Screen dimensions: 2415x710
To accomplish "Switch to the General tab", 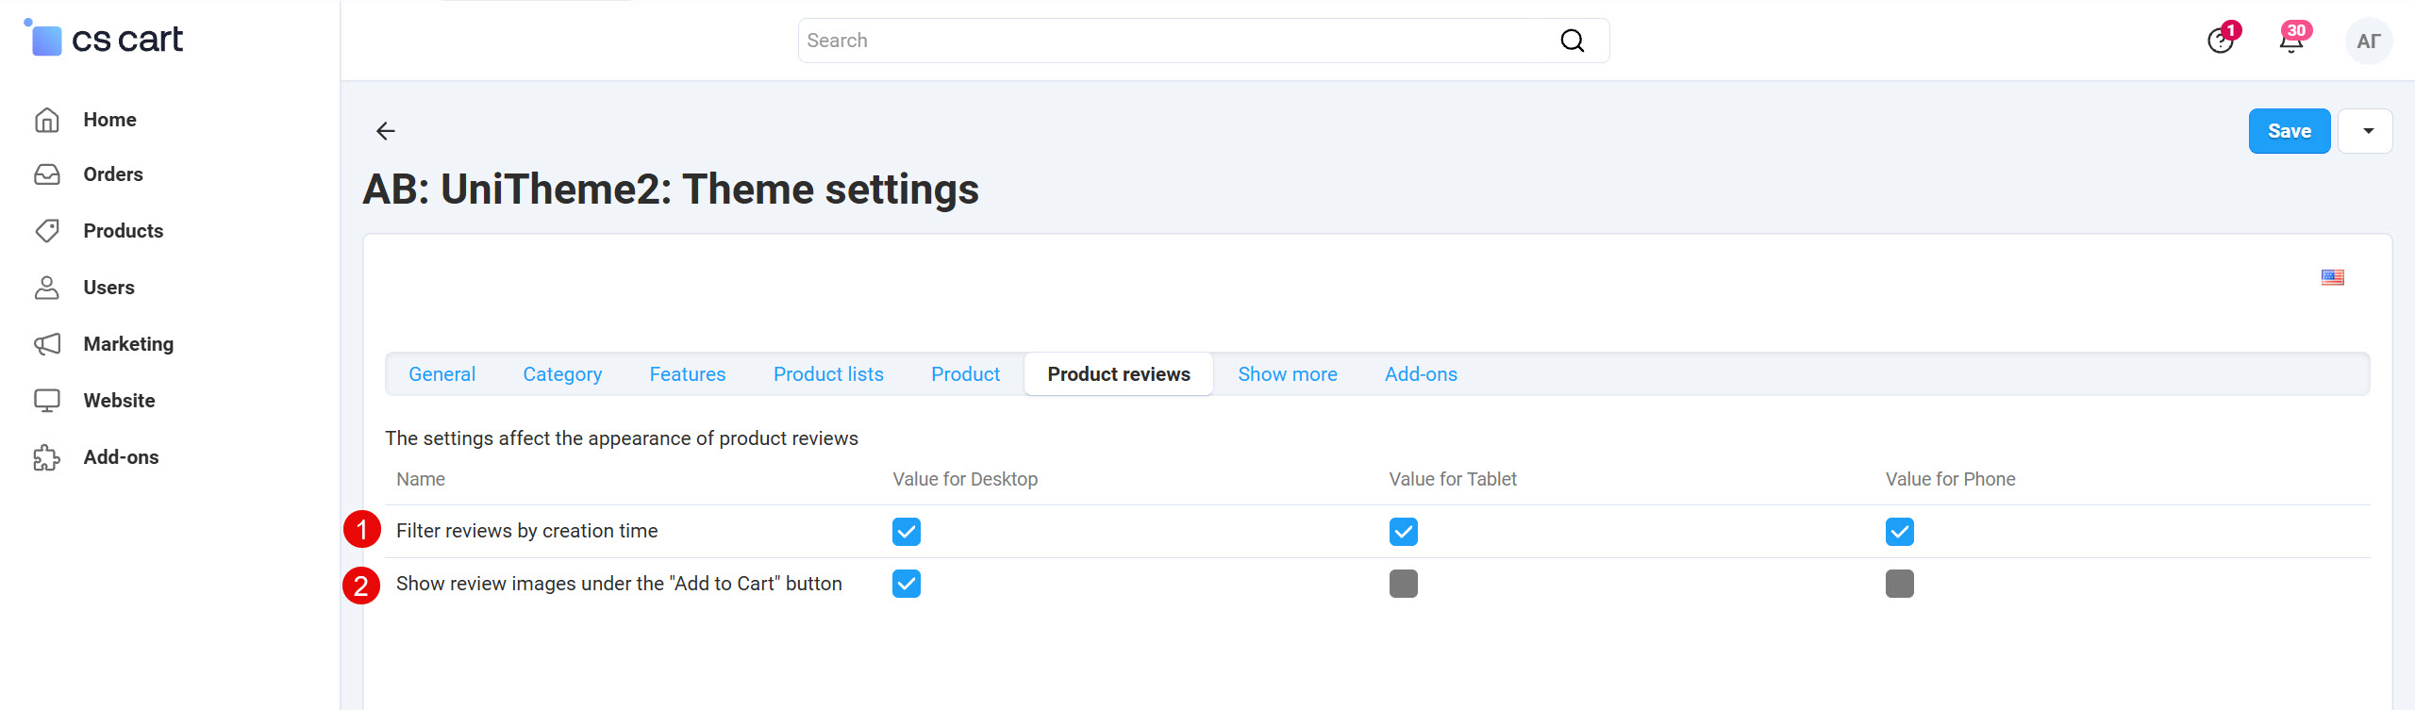I will point(442,374).
